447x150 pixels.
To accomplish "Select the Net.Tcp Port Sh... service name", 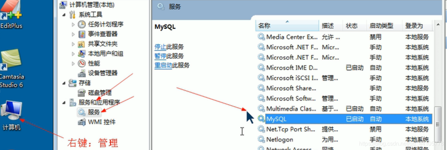I will pyautogui.click(x=291, y=129).
